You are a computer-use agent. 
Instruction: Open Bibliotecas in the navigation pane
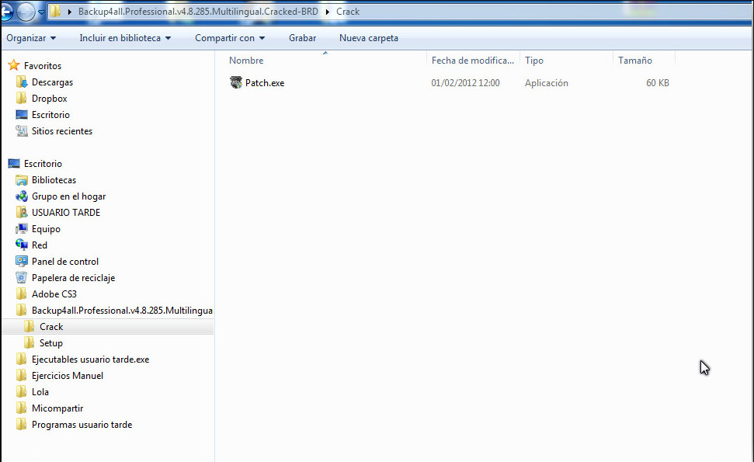tap(54, 180)
